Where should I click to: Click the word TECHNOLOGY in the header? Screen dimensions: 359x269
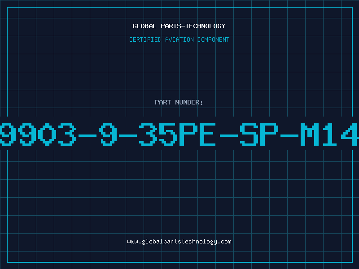coord(206,26)
